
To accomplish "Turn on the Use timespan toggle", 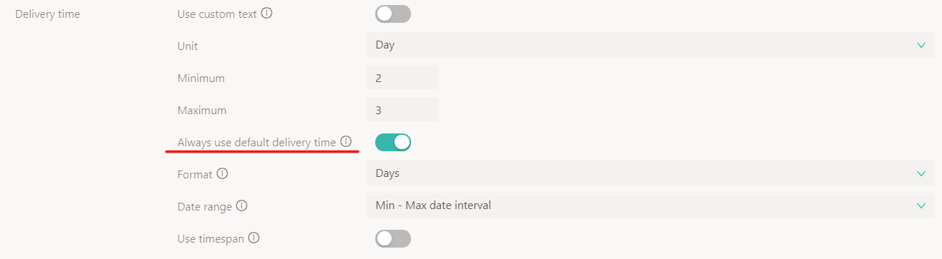I will 393,238.
